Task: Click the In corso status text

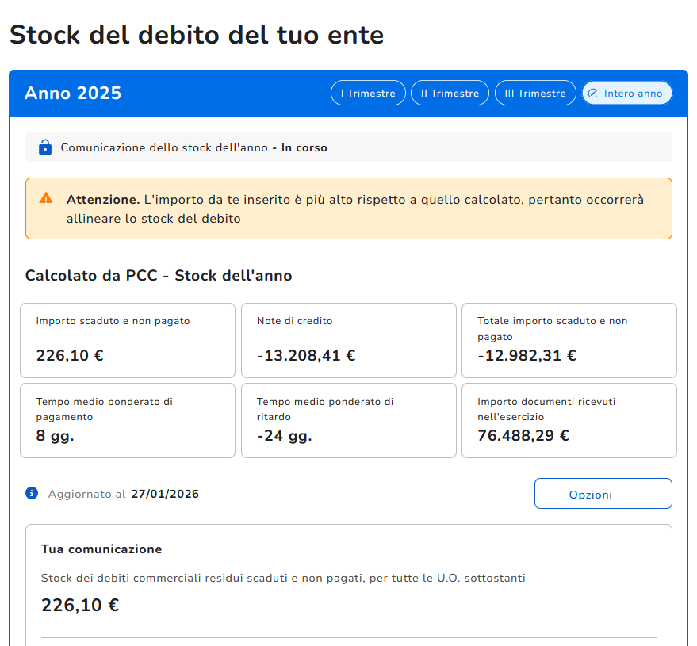Action: [304, 147]
